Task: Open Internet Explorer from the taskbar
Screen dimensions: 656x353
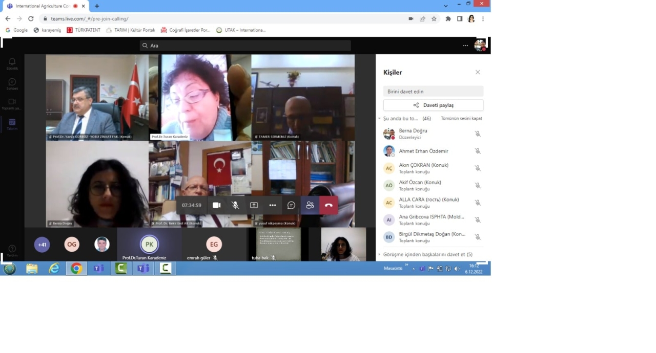Action: click(54, 269)
